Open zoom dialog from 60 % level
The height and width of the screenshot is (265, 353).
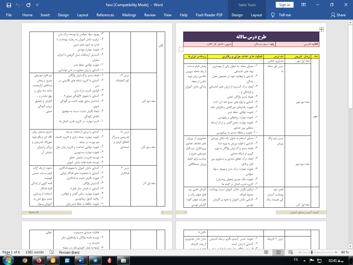pos(345,252)
